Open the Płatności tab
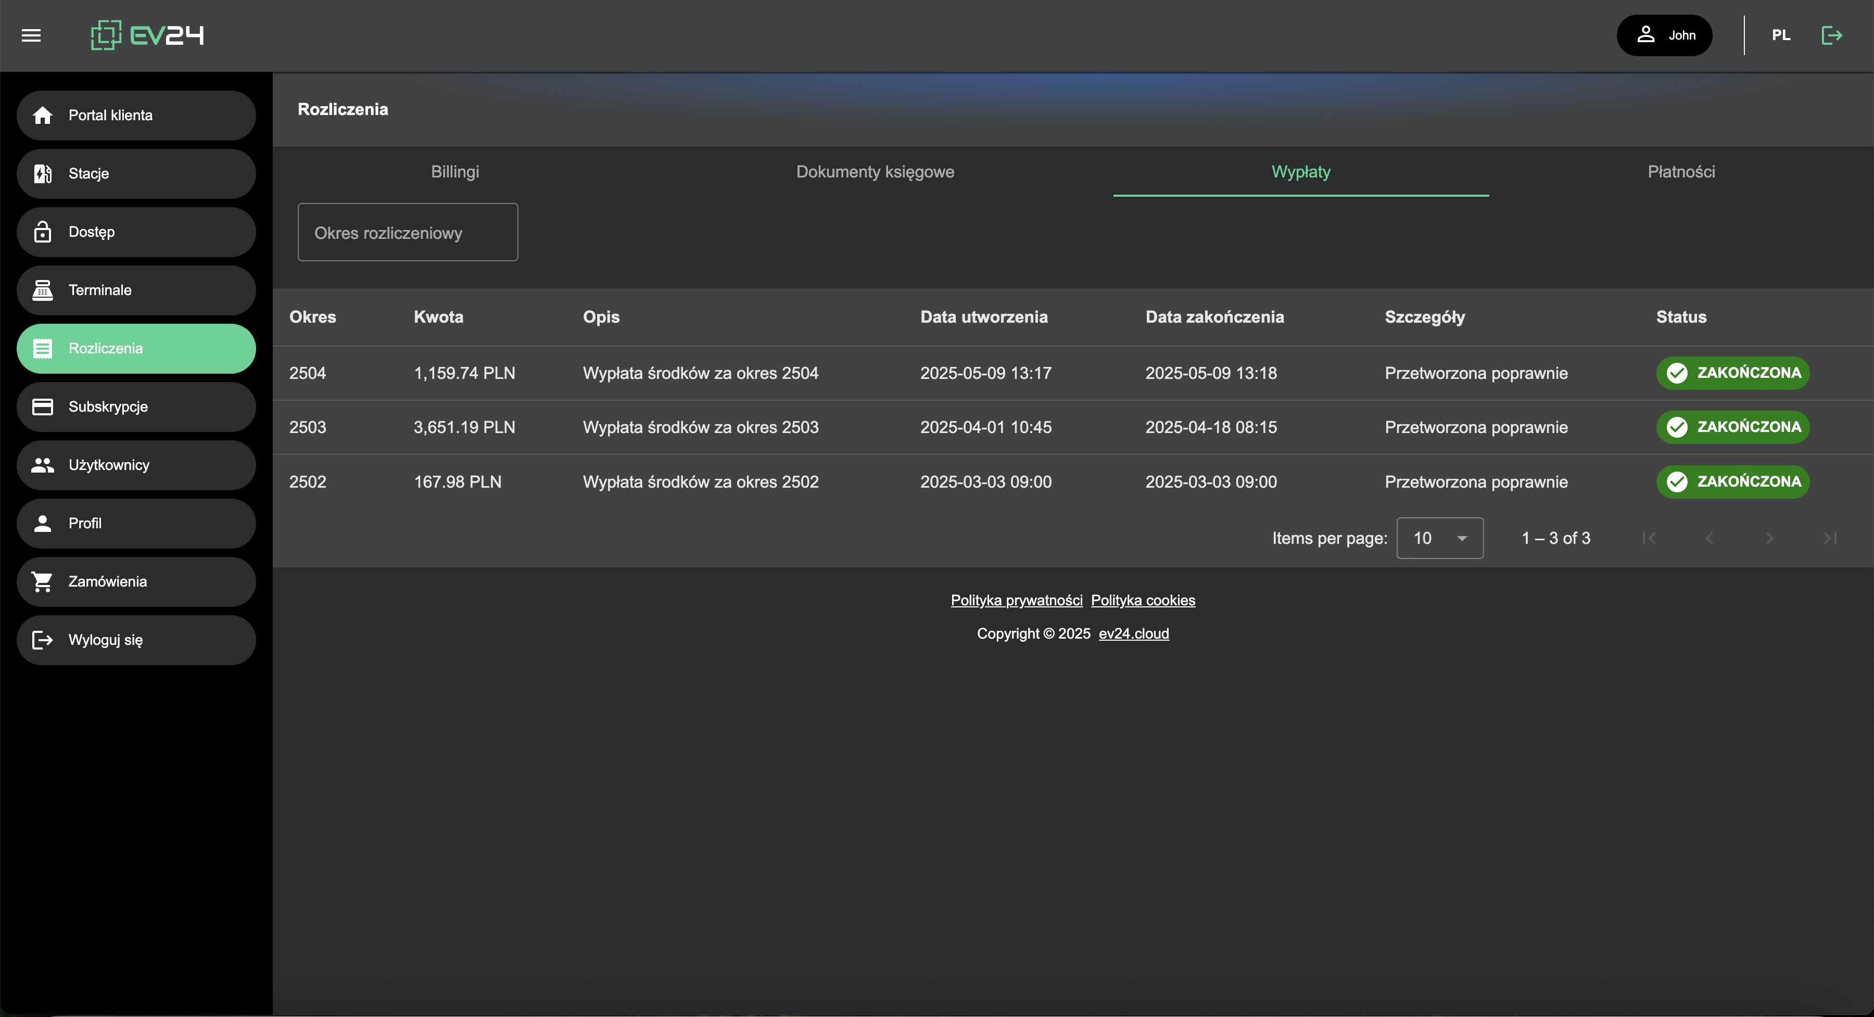This screenshot has height=1017, width=1874. [x=1680, y=172]
